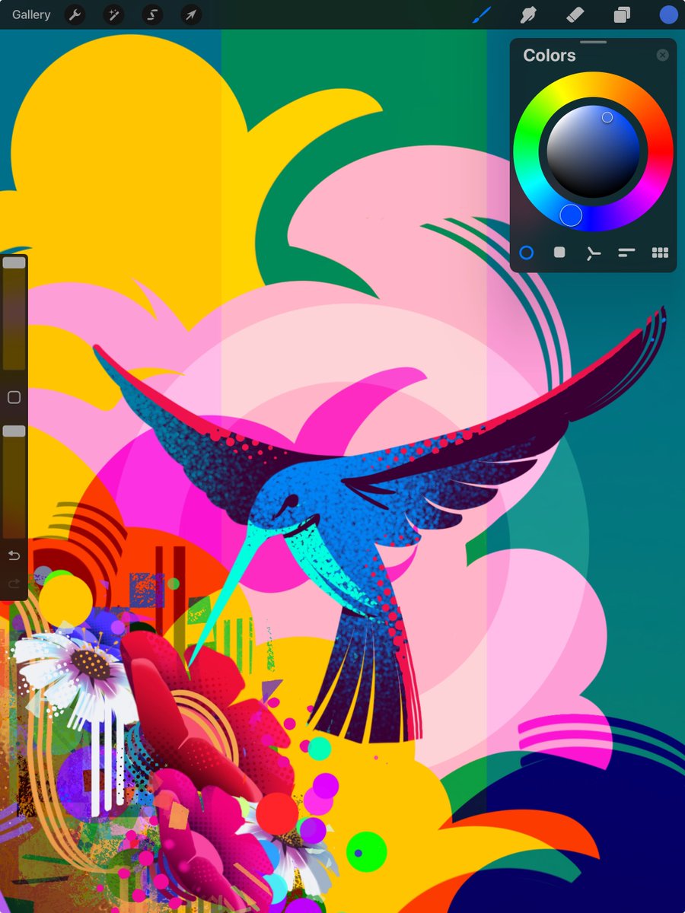The image size is (685, 913).
Task: Open the Adjustments magic wand menu
Action: [x=113, y=14]
